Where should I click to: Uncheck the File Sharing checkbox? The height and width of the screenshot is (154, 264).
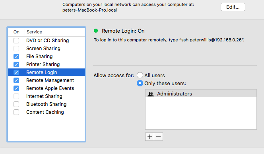(x=16, y=57)
